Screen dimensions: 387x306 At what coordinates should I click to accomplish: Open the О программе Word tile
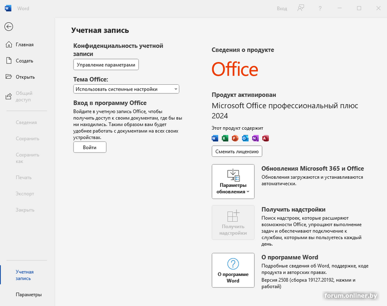(x=233, y=270)
